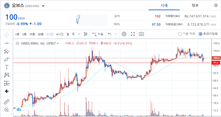The height and width of the screenshot is (117, 221).
Task: Click the back arrow icon tool
Action: point(7,91)
